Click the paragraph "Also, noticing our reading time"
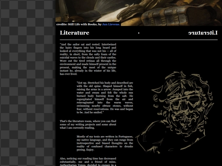The height and width of the screenshot is (166, 222). pyautogui.click(x=88, y=161)
